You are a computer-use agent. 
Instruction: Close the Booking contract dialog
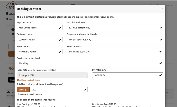click(x=162, y=9)
